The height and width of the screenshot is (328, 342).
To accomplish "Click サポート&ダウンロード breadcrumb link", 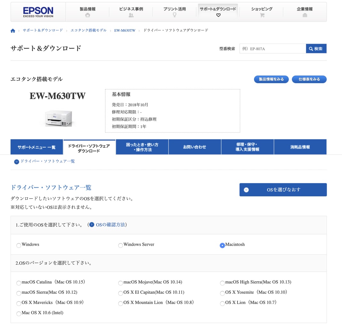I will pyautogui.click(x=43, y=30).
